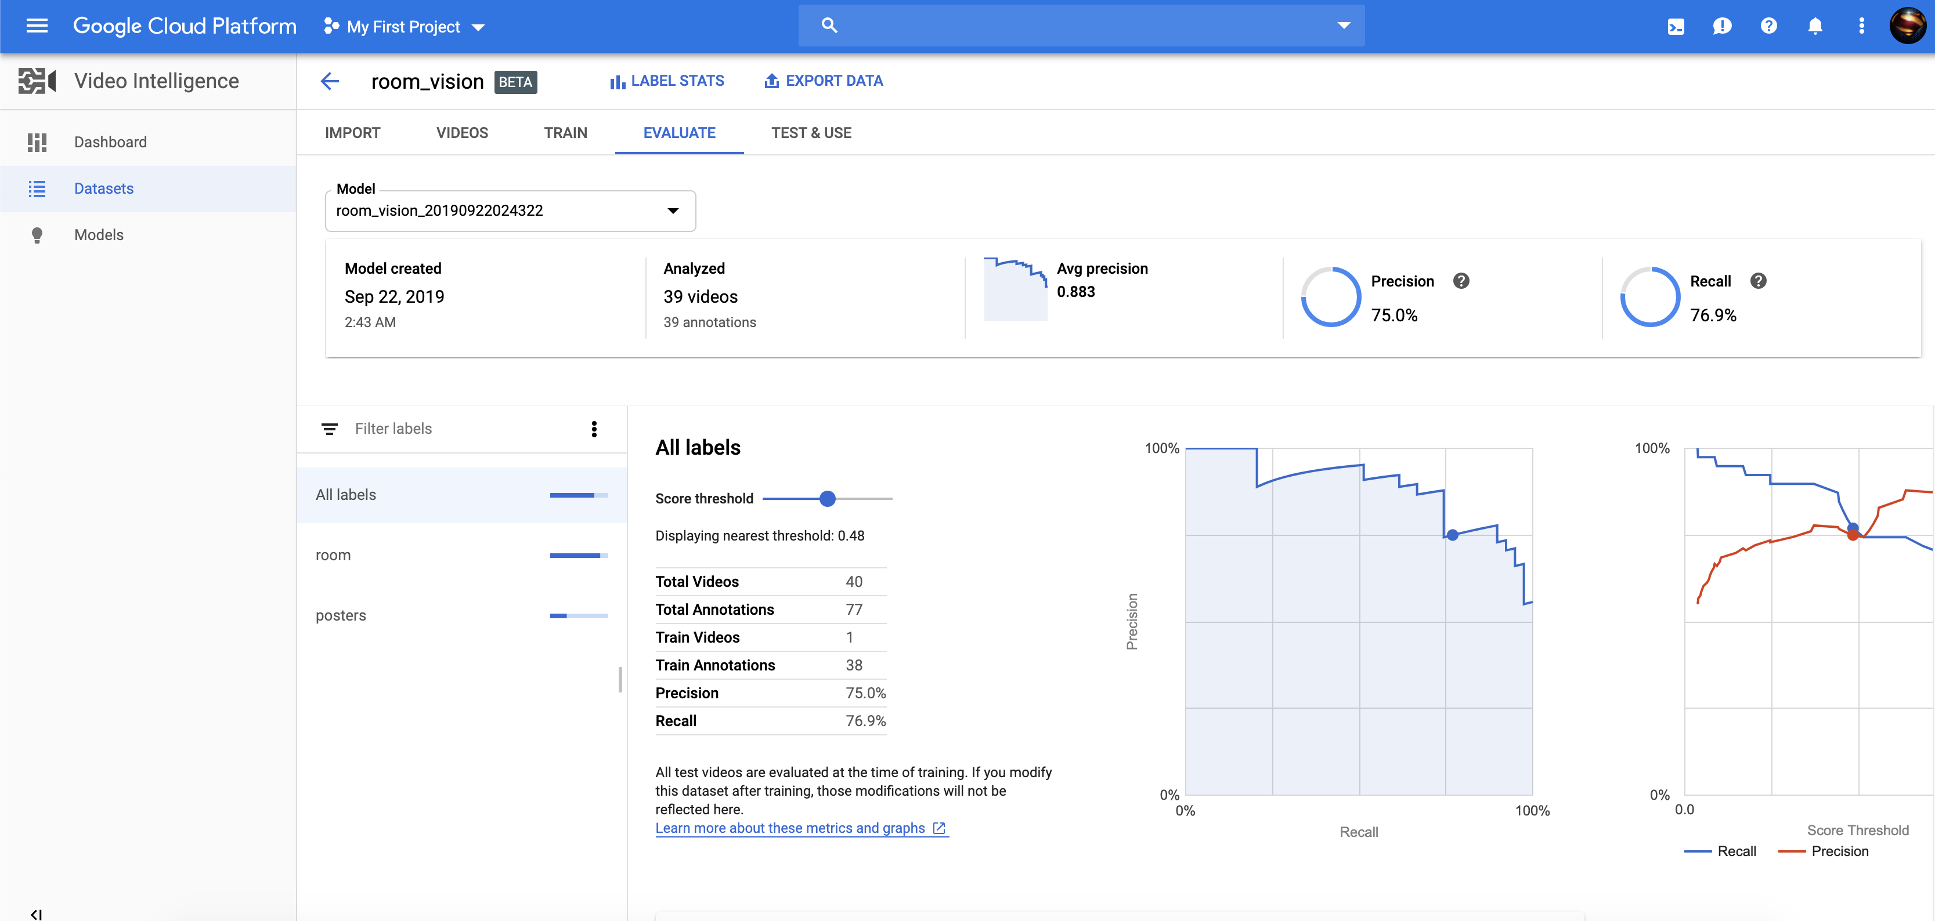This screenshot has width=1935, height=921.
Task: Go back using the left arrow
Action: [330, 81]
